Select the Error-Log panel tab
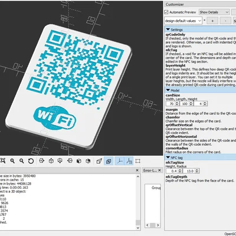The image size is (236, 236). [x=150, y=171]
